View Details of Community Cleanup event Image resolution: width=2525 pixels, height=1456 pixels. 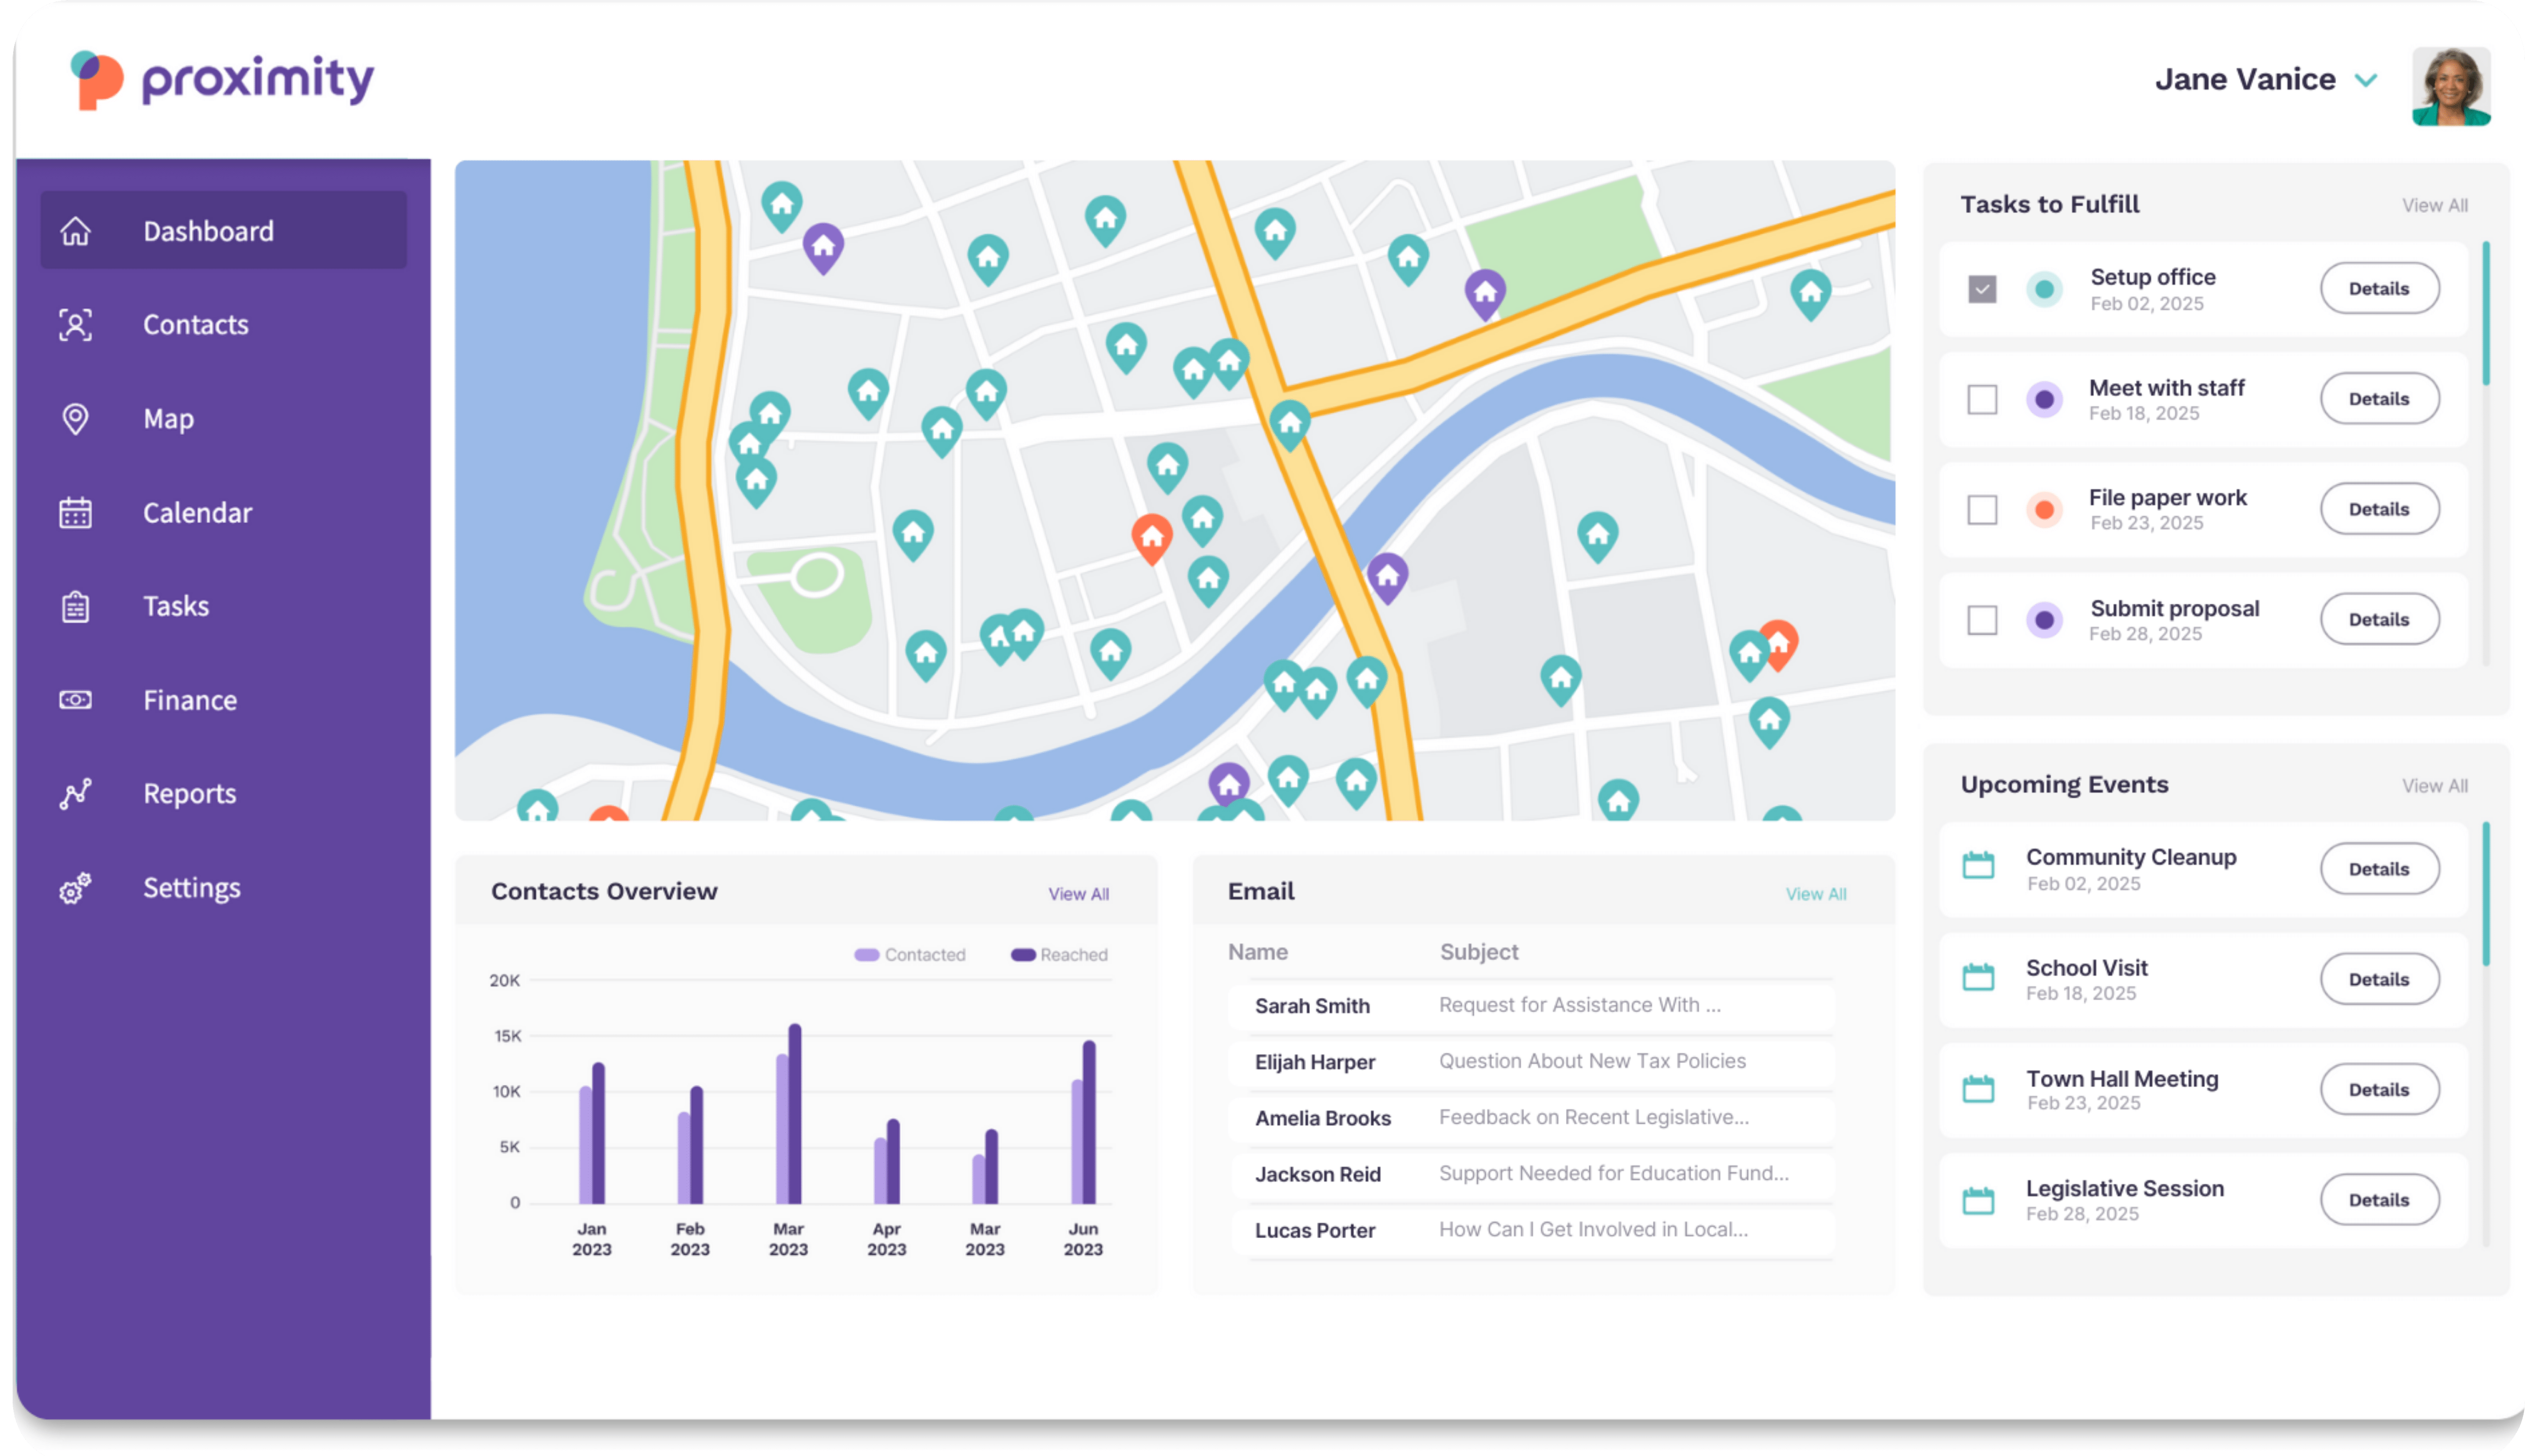pyautogui.click(x=2379, y=869)
